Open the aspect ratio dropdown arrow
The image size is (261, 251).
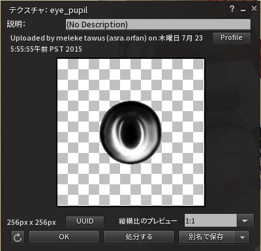[245, 221]
